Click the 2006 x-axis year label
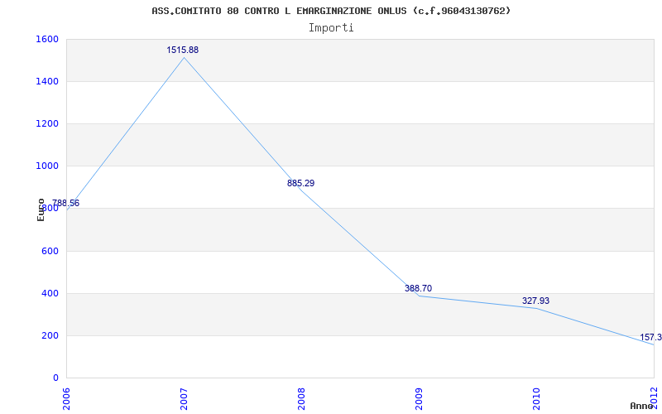Viewport: 662px width, 414px height. click(66, 397)
